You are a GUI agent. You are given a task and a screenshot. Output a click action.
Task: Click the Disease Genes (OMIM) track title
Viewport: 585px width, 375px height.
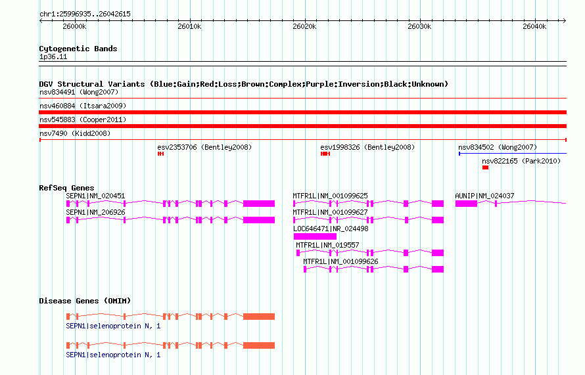click(85, 301)
